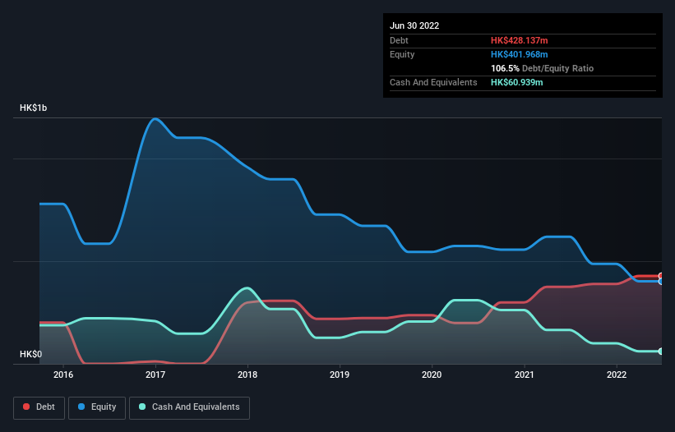Click the HK$1b y-axis label

point(33,108)
